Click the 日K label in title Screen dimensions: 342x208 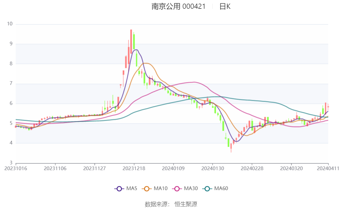coord(225,7)
